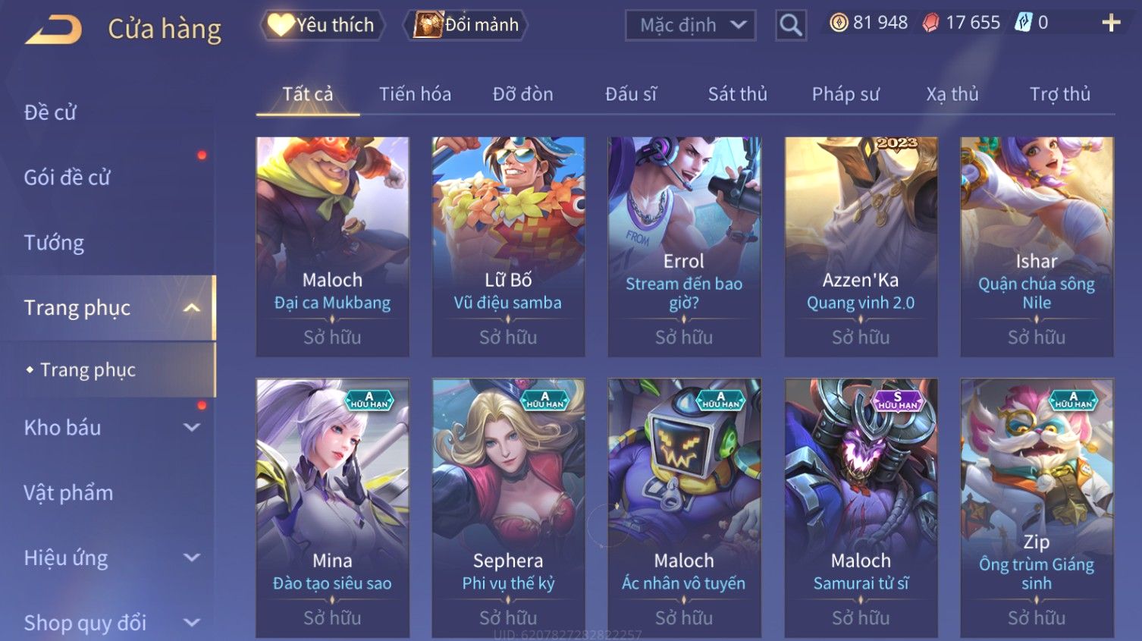Expand the Shop quy đổi section
The image size is (1142, 641).
pyautogui.click(x=192, y=623)
